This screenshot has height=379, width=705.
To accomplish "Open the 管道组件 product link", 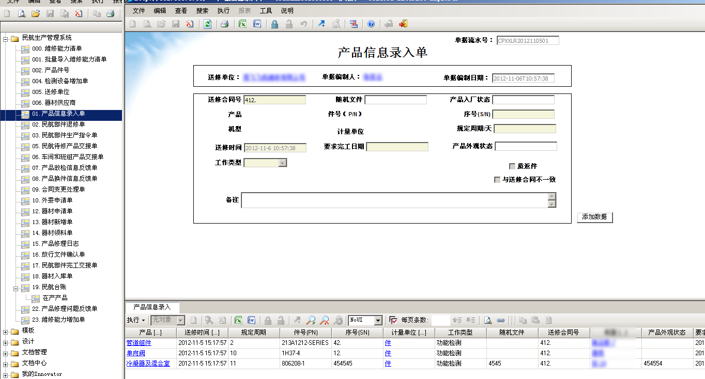I will tap(139, 343).
